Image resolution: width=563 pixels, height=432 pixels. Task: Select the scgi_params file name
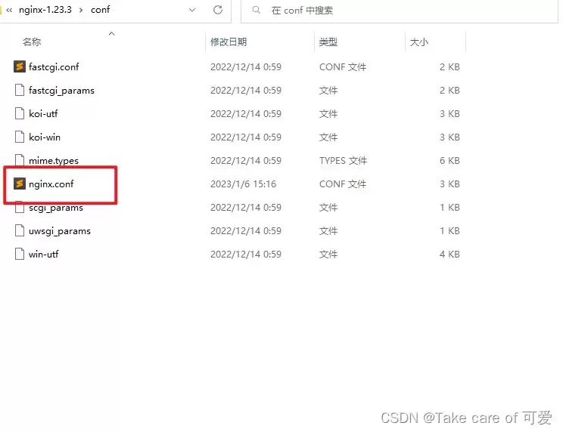[56, 208]
